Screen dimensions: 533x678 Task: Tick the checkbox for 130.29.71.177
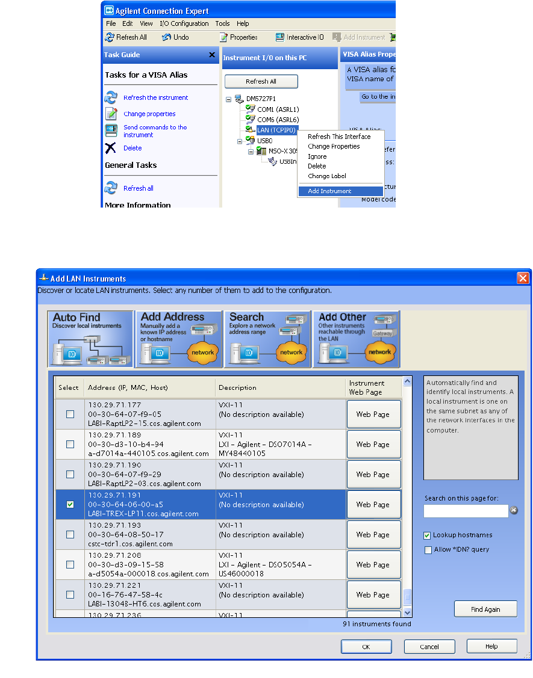coord(70,415)
